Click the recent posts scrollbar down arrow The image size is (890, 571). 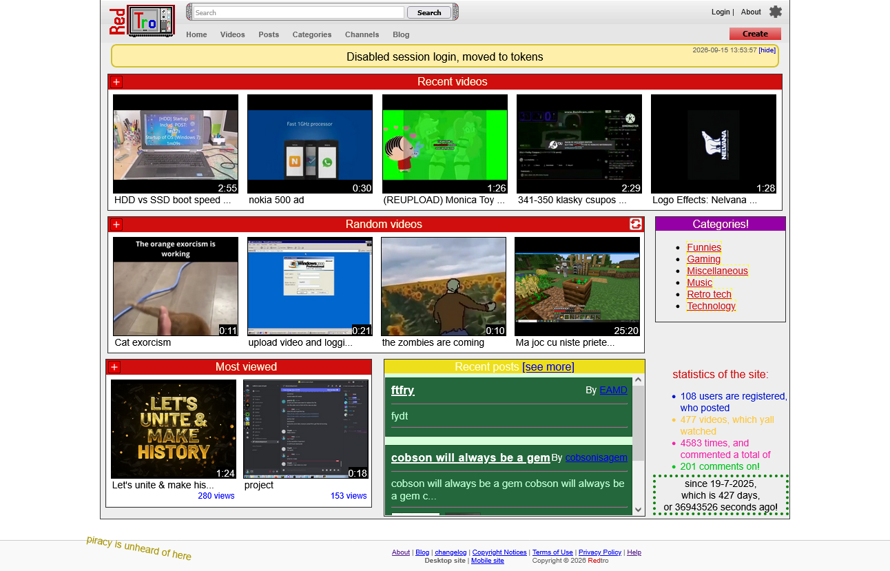click(638, 510)
